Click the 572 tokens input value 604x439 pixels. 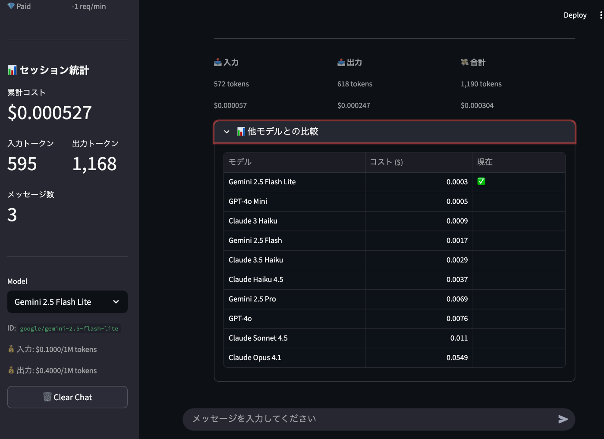click(231, 84)
